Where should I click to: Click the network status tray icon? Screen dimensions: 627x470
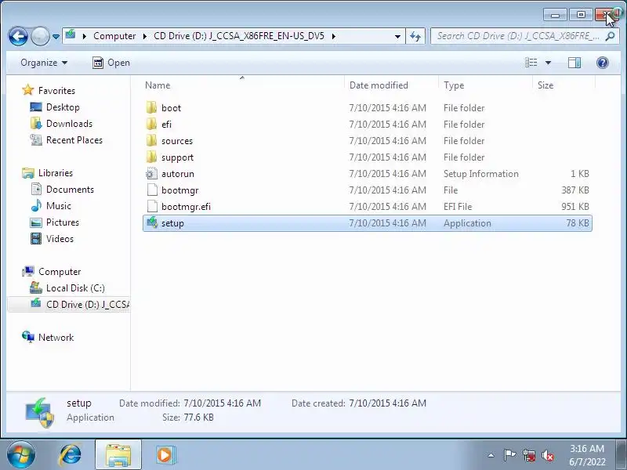[x=529, y=455]
